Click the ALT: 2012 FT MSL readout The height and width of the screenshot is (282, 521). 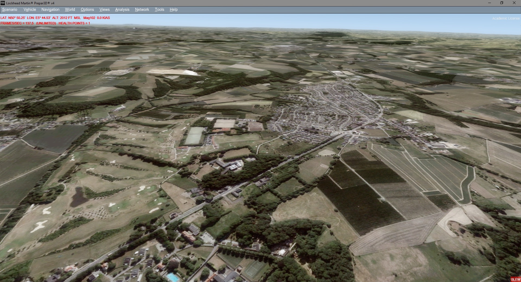(x=66, y=18)
